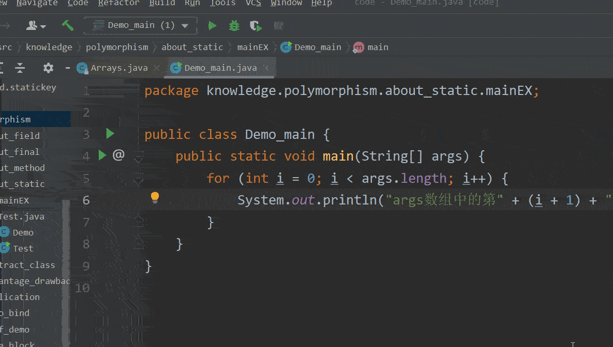
Task: Select knowledge in the breadcrumb path
Action: click(x=49, y=47)
